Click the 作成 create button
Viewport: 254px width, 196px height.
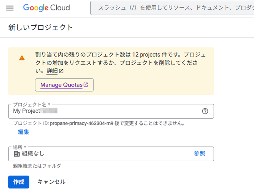pyautogui.click(x=19, y=182)
